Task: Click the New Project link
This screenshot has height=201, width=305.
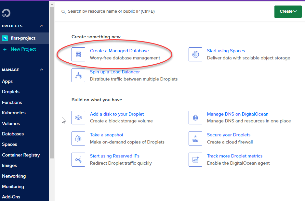Action: [x=23, y=49]
